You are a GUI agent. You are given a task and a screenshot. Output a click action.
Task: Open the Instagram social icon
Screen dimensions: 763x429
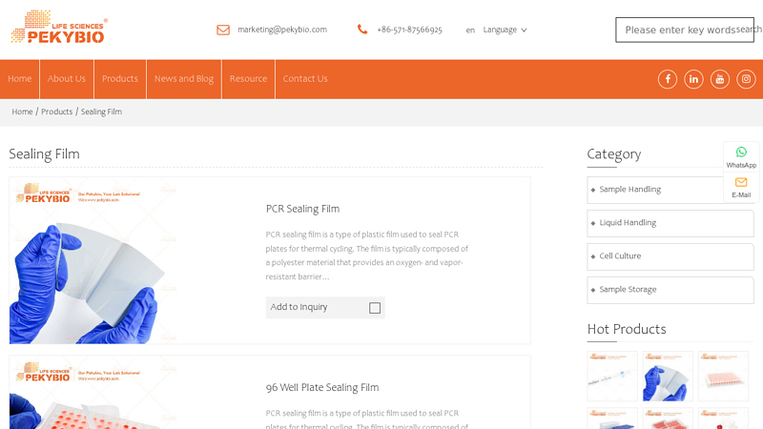point(746,79)
